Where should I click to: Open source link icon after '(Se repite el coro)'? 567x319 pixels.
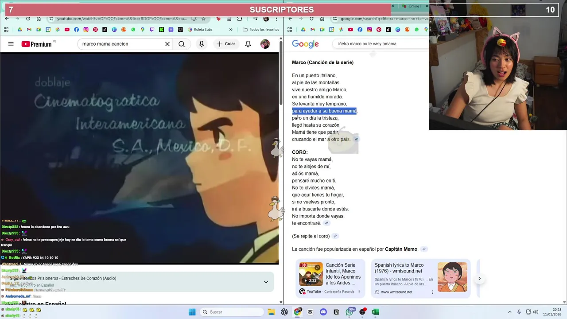point(335,236)
